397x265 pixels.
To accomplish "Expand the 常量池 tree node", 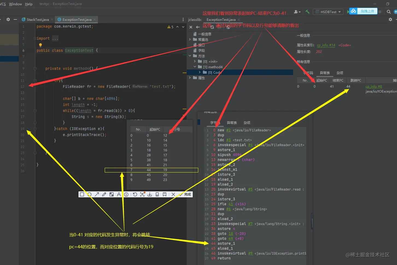I will (x=190, y=39).
